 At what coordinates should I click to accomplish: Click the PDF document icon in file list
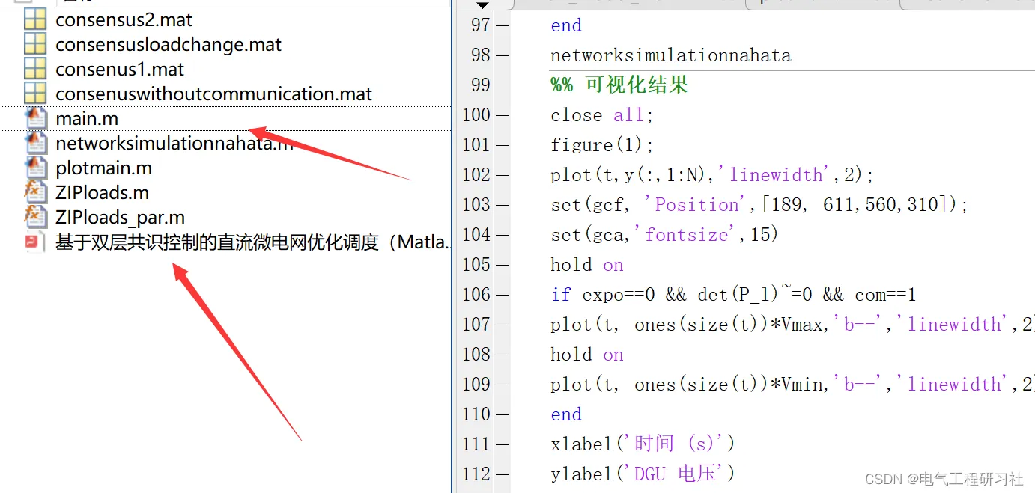click(x=34, y=242)
